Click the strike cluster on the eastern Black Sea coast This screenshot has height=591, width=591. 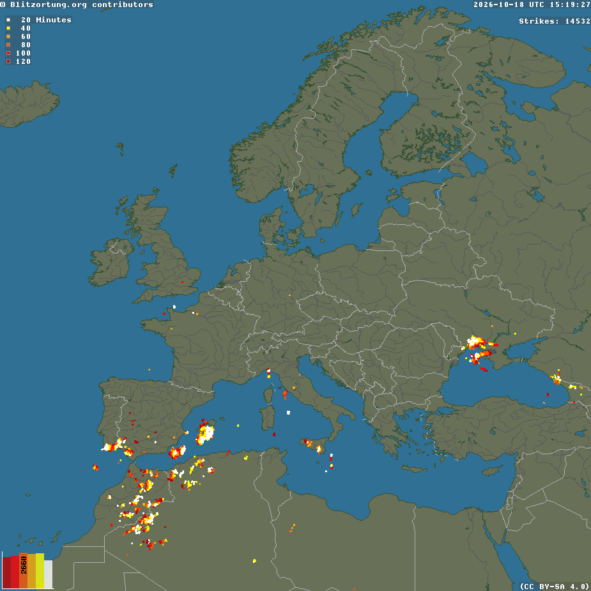[x=556, y=378]
